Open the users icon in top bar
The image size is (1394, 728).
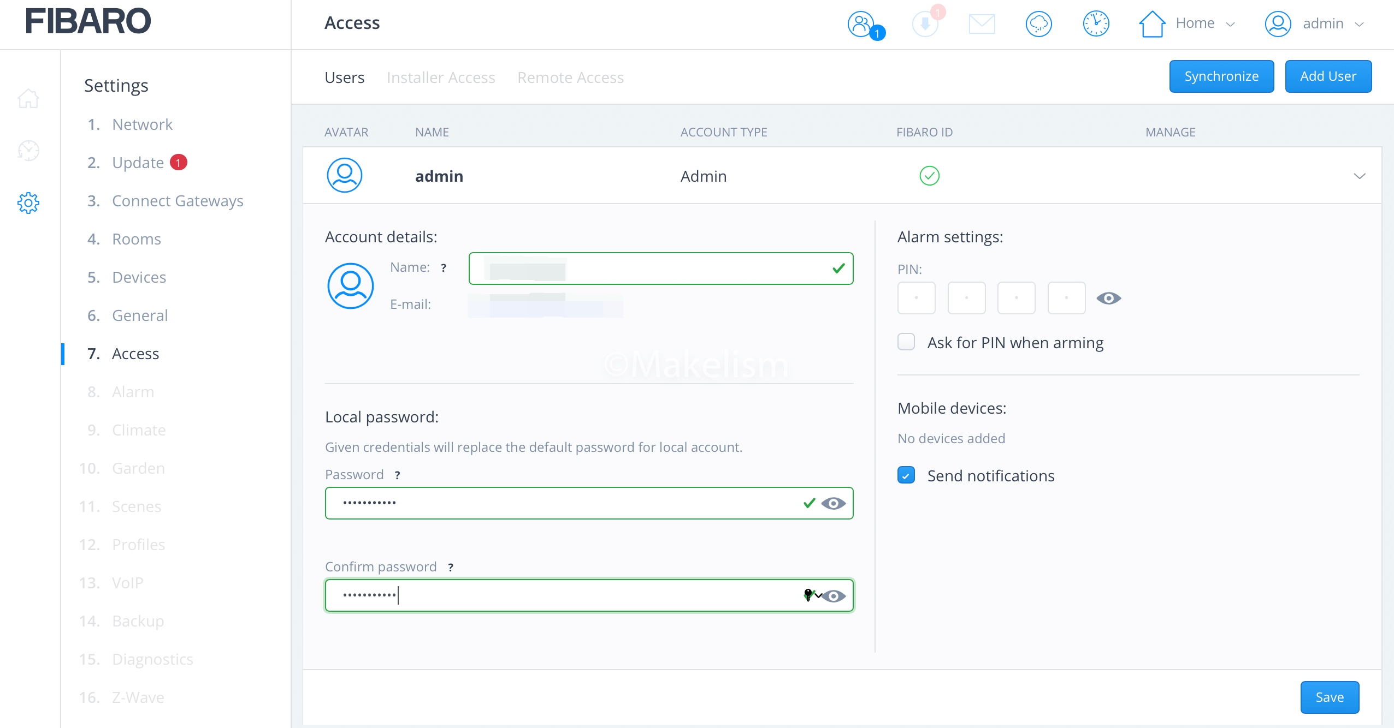(x=861, y=24)
